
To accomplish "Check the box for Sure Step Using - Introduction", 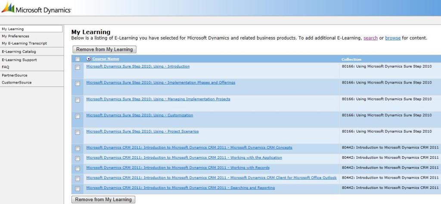I will click(78, 68).
